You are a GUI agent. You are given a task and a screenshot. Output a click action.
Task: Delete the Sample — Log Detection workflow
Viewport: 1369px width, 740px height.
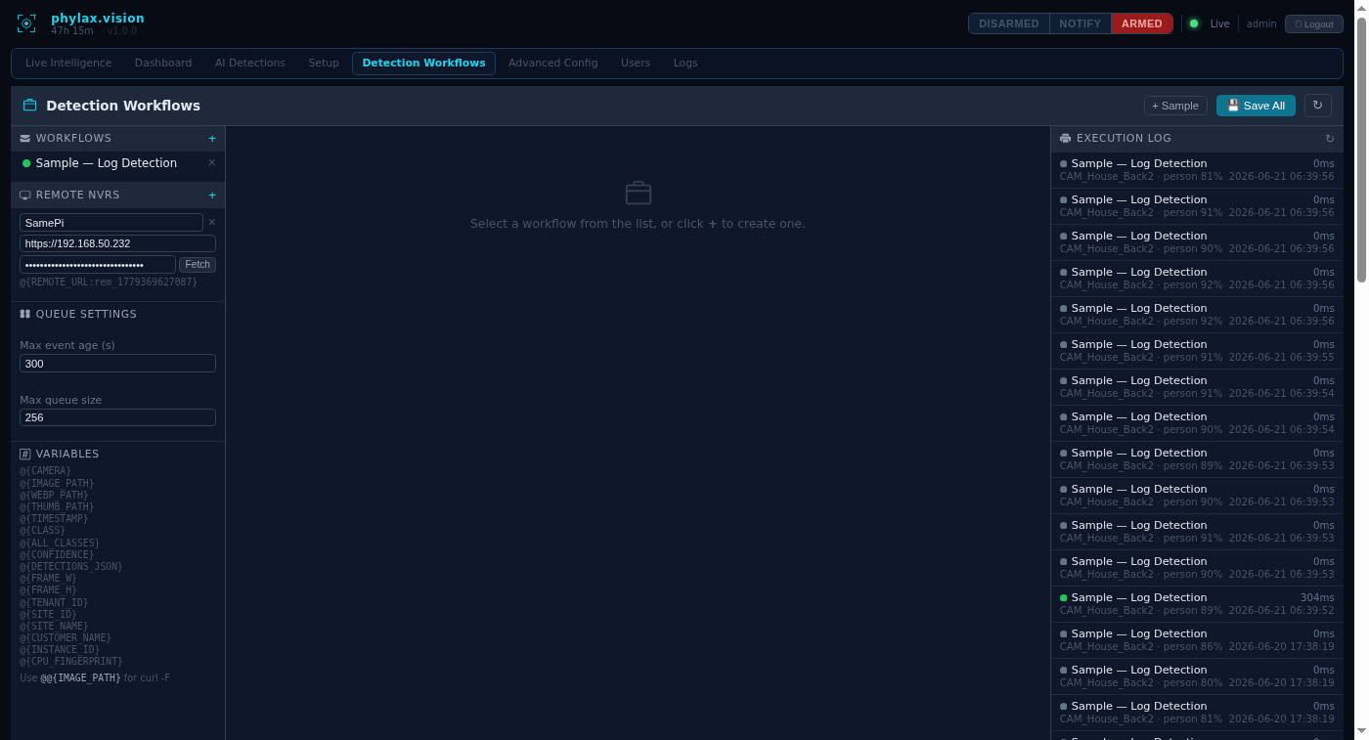[x=212, y=163]
